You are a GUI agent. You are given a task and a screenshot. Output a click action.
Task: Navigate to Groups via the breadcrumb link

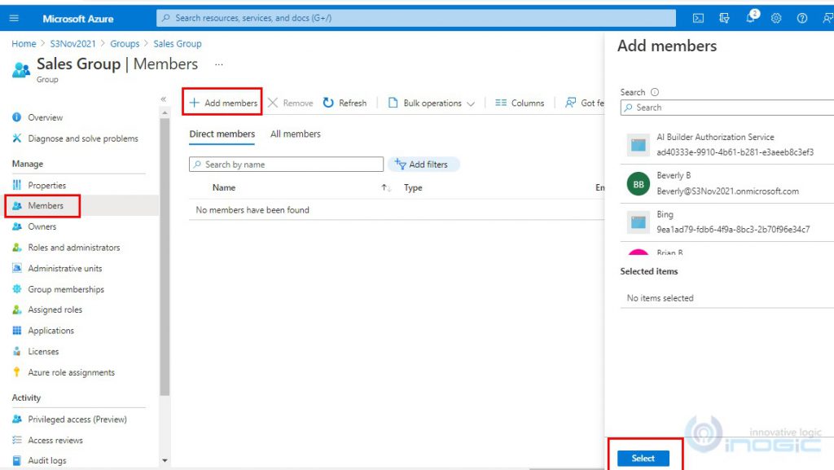[125, 43]
